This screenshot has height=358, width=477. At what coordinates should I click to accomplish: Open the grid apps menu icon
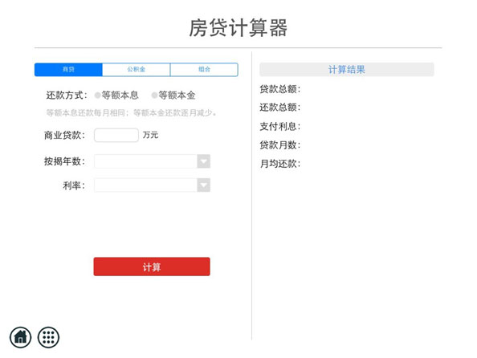pyautogui.click(x=48, y=337)
